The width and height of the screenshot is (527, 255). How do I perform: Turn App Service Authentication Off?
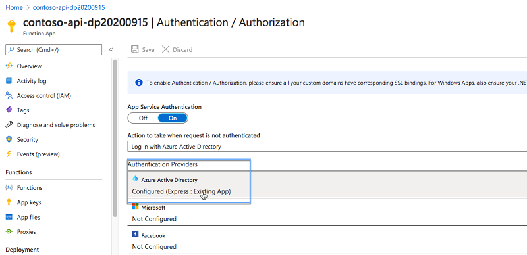pyautogui.click(x=143, y=118)
